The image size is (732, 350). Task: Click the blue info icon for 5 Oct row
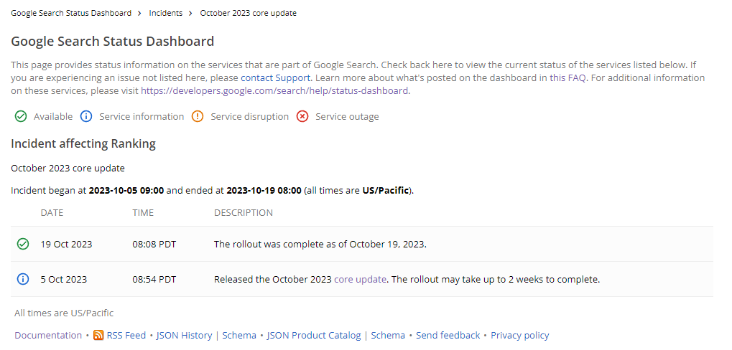(x=22, y=279)
